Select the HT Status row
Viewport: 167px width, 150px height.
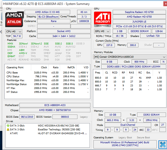tap(47, 92)
